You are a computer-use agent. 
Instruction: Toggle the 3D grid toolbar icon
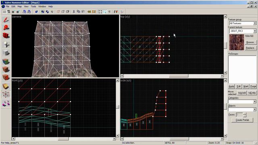(x=9, y=12)
